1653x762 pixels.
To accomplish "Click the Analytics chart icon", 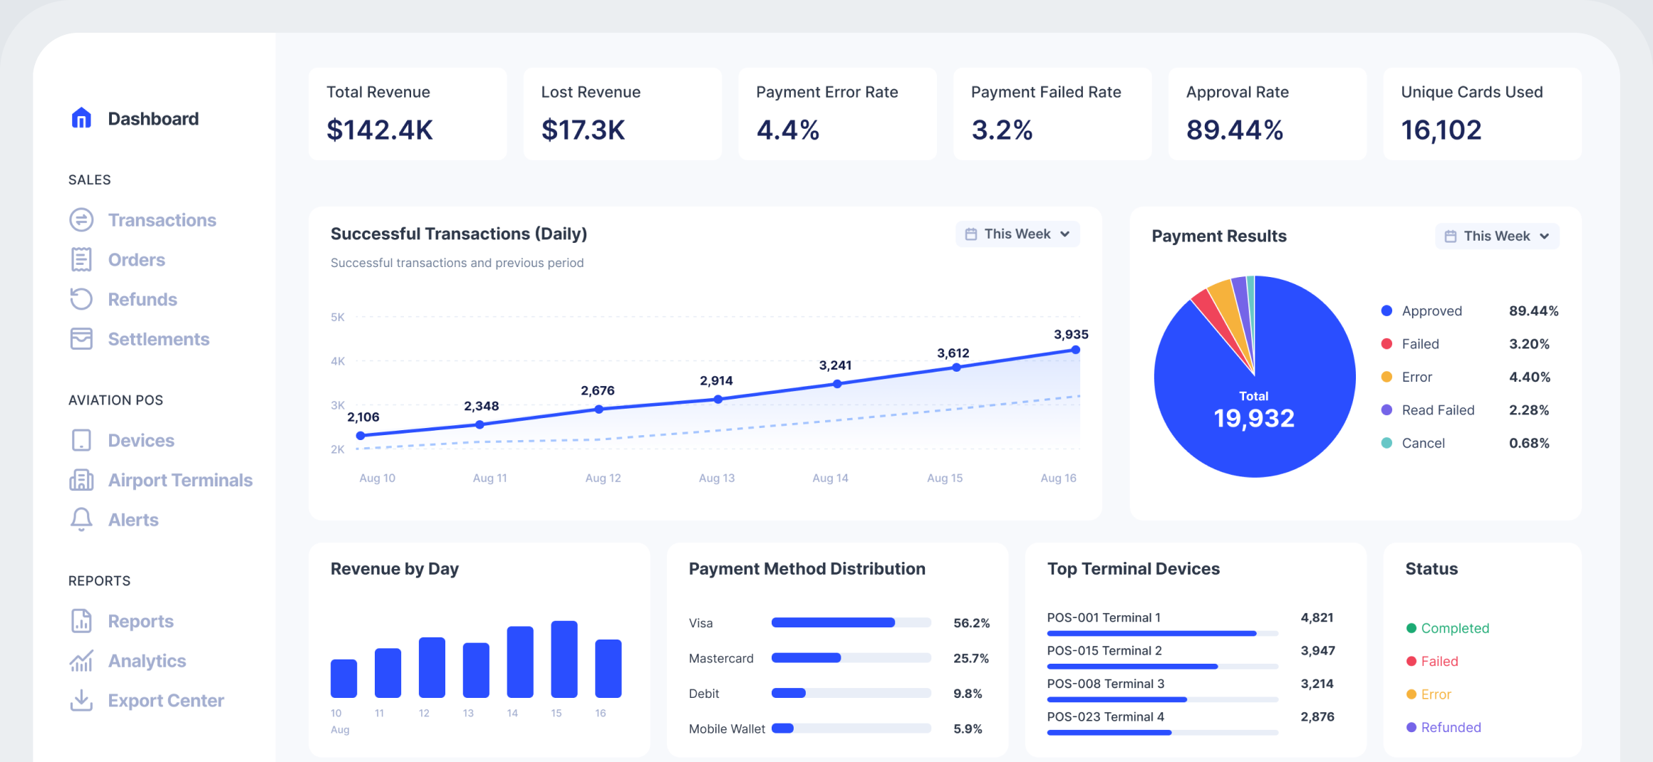I will [x=81, y=661].
